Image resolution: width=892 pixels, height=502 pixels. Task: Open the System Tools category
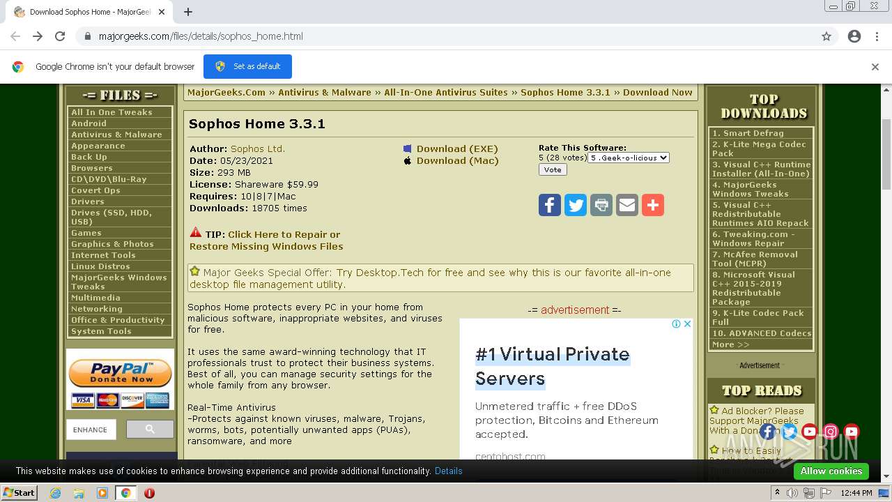click(x=101, y=331)
